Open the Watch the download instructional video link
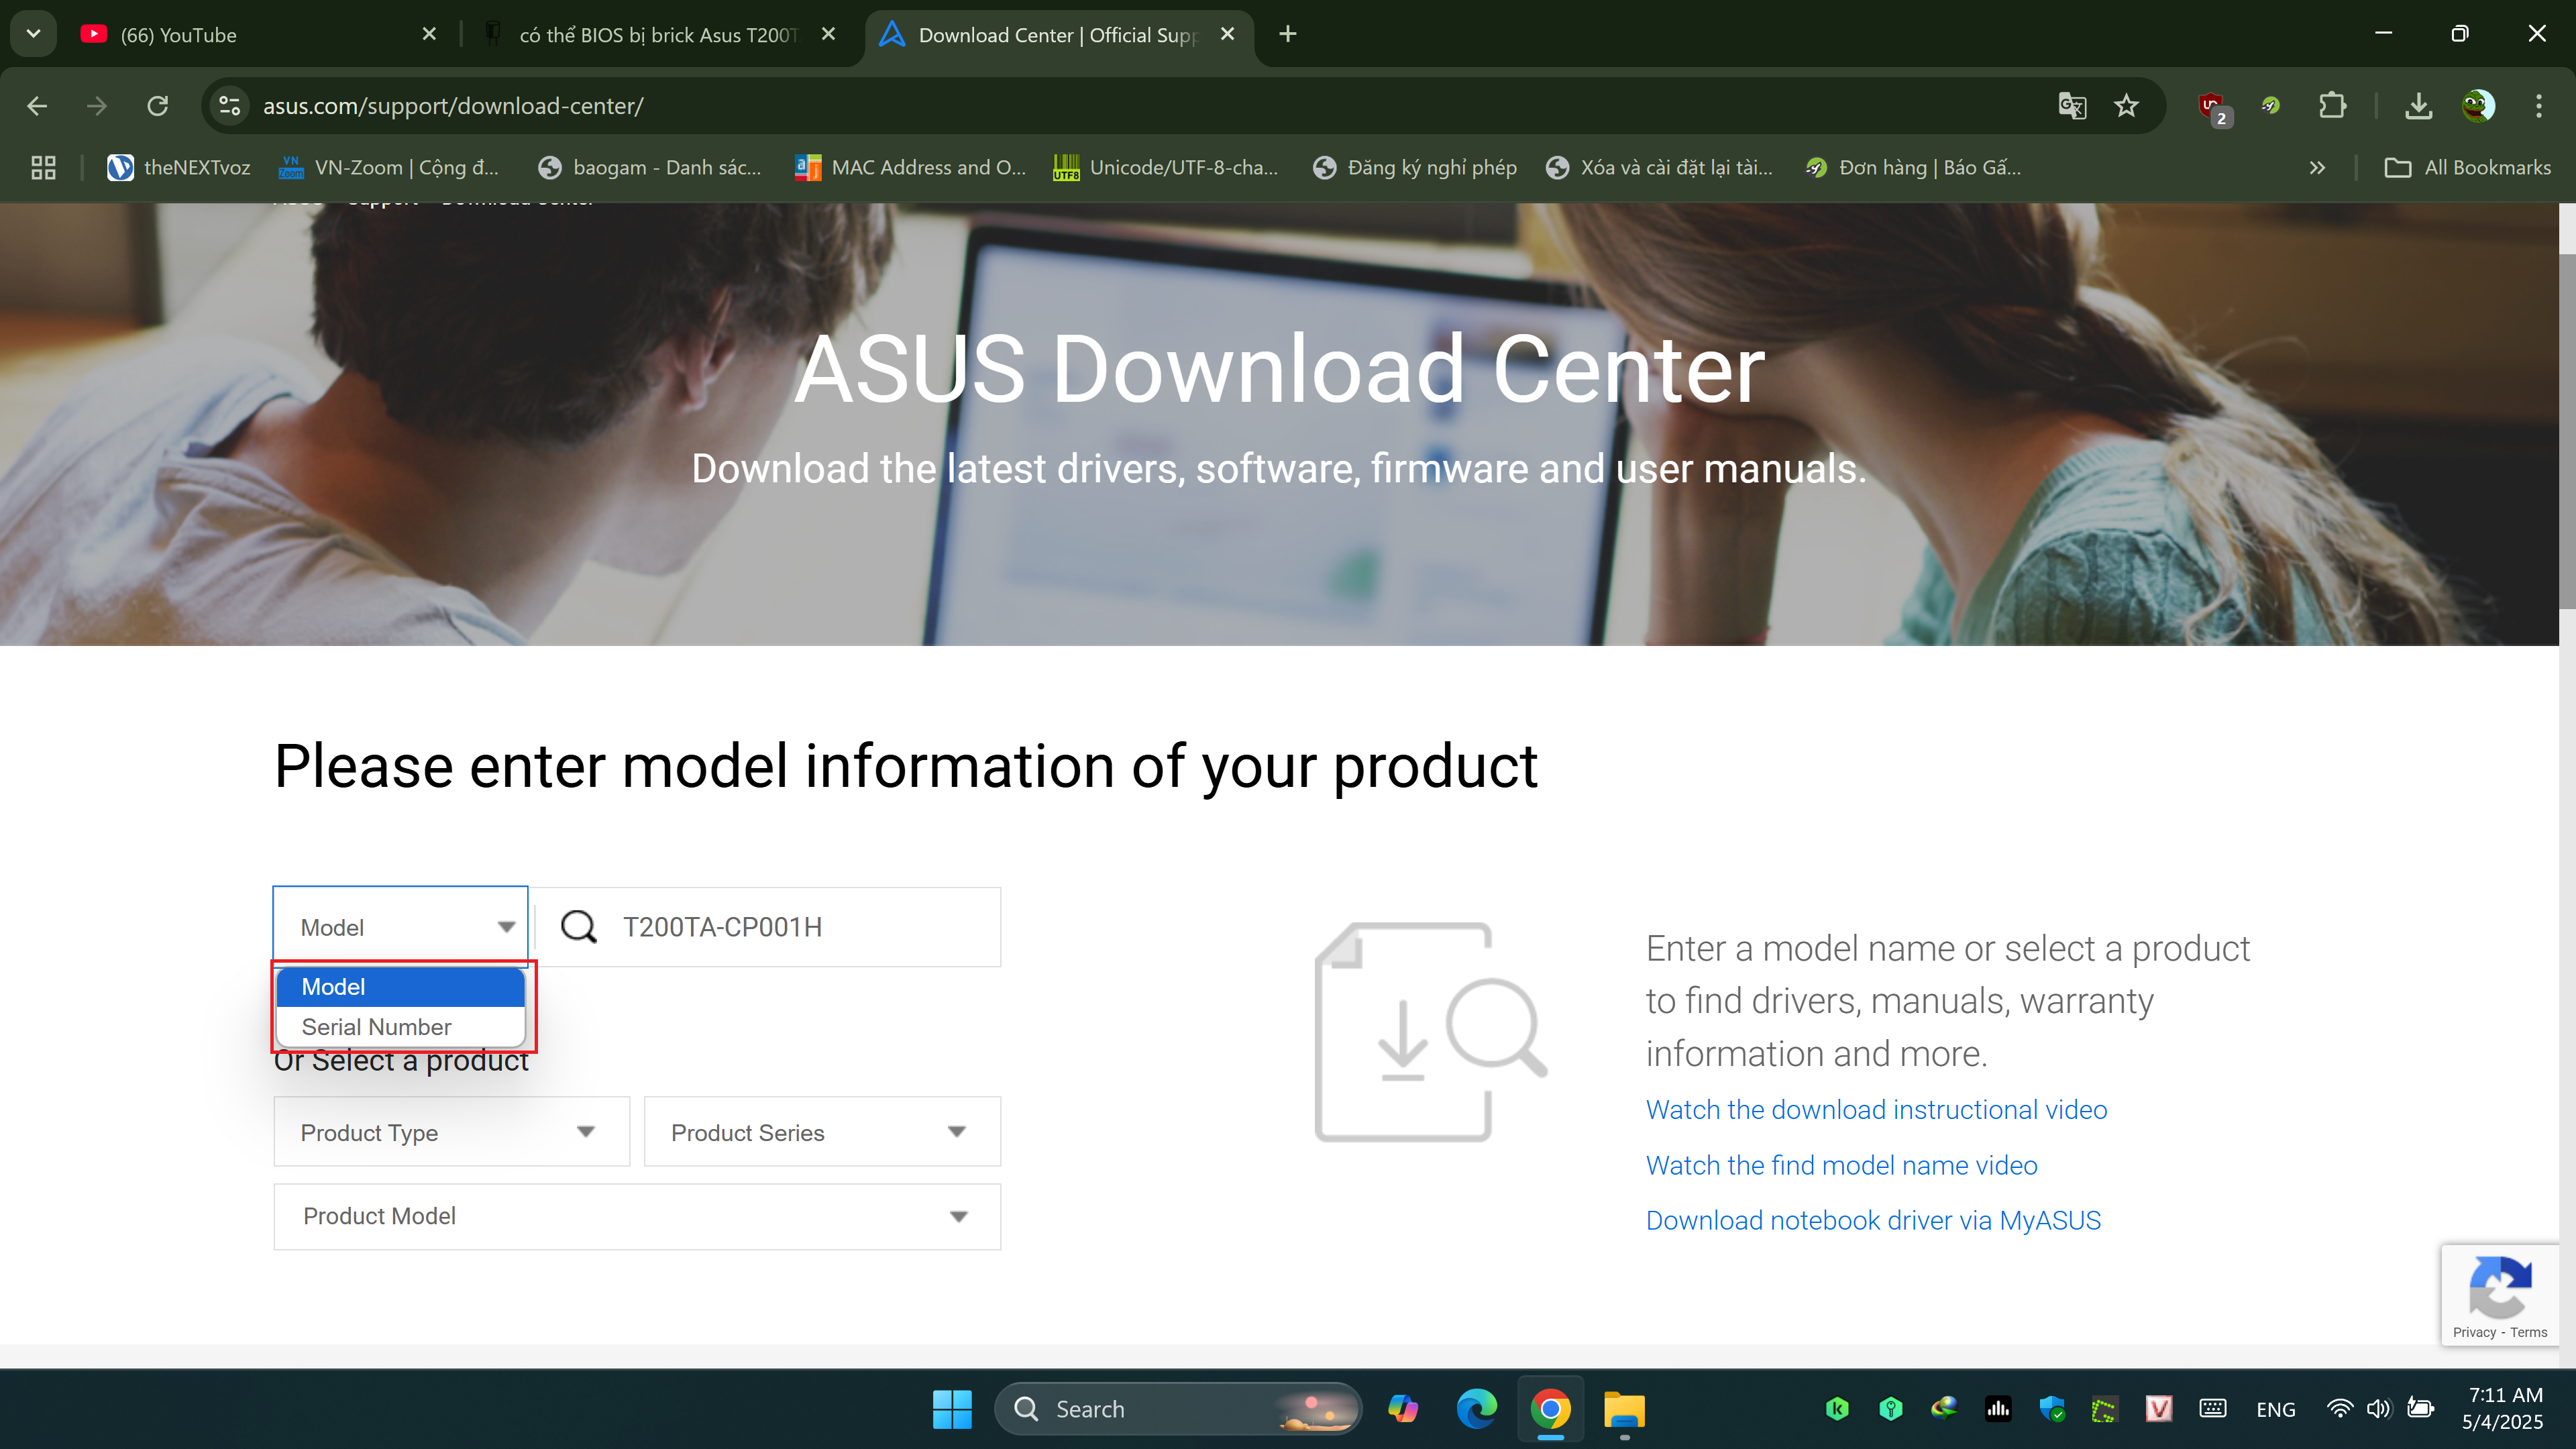This screenshot has width=2576, height=1449. click(x=1876, y=1110)
